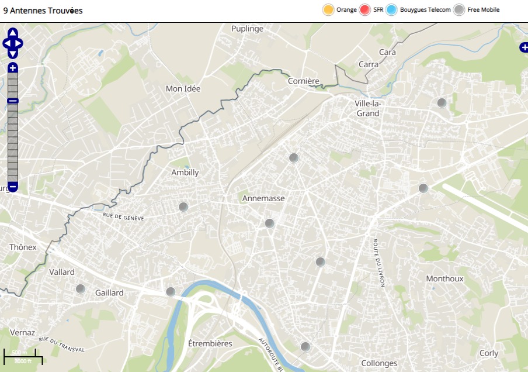528x372 pixels.
Task: Click the antenna marker north of Annemasse
Action: (x=294, y=157)
